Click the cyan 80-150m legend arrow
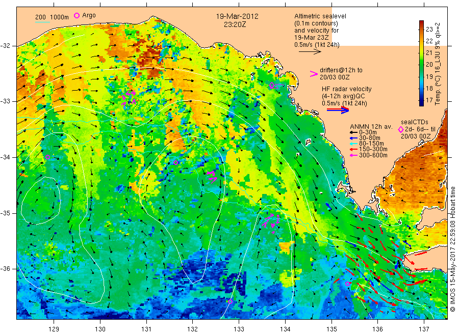The height and width of the screenshot is (336, 459). [x=353, y=144]
